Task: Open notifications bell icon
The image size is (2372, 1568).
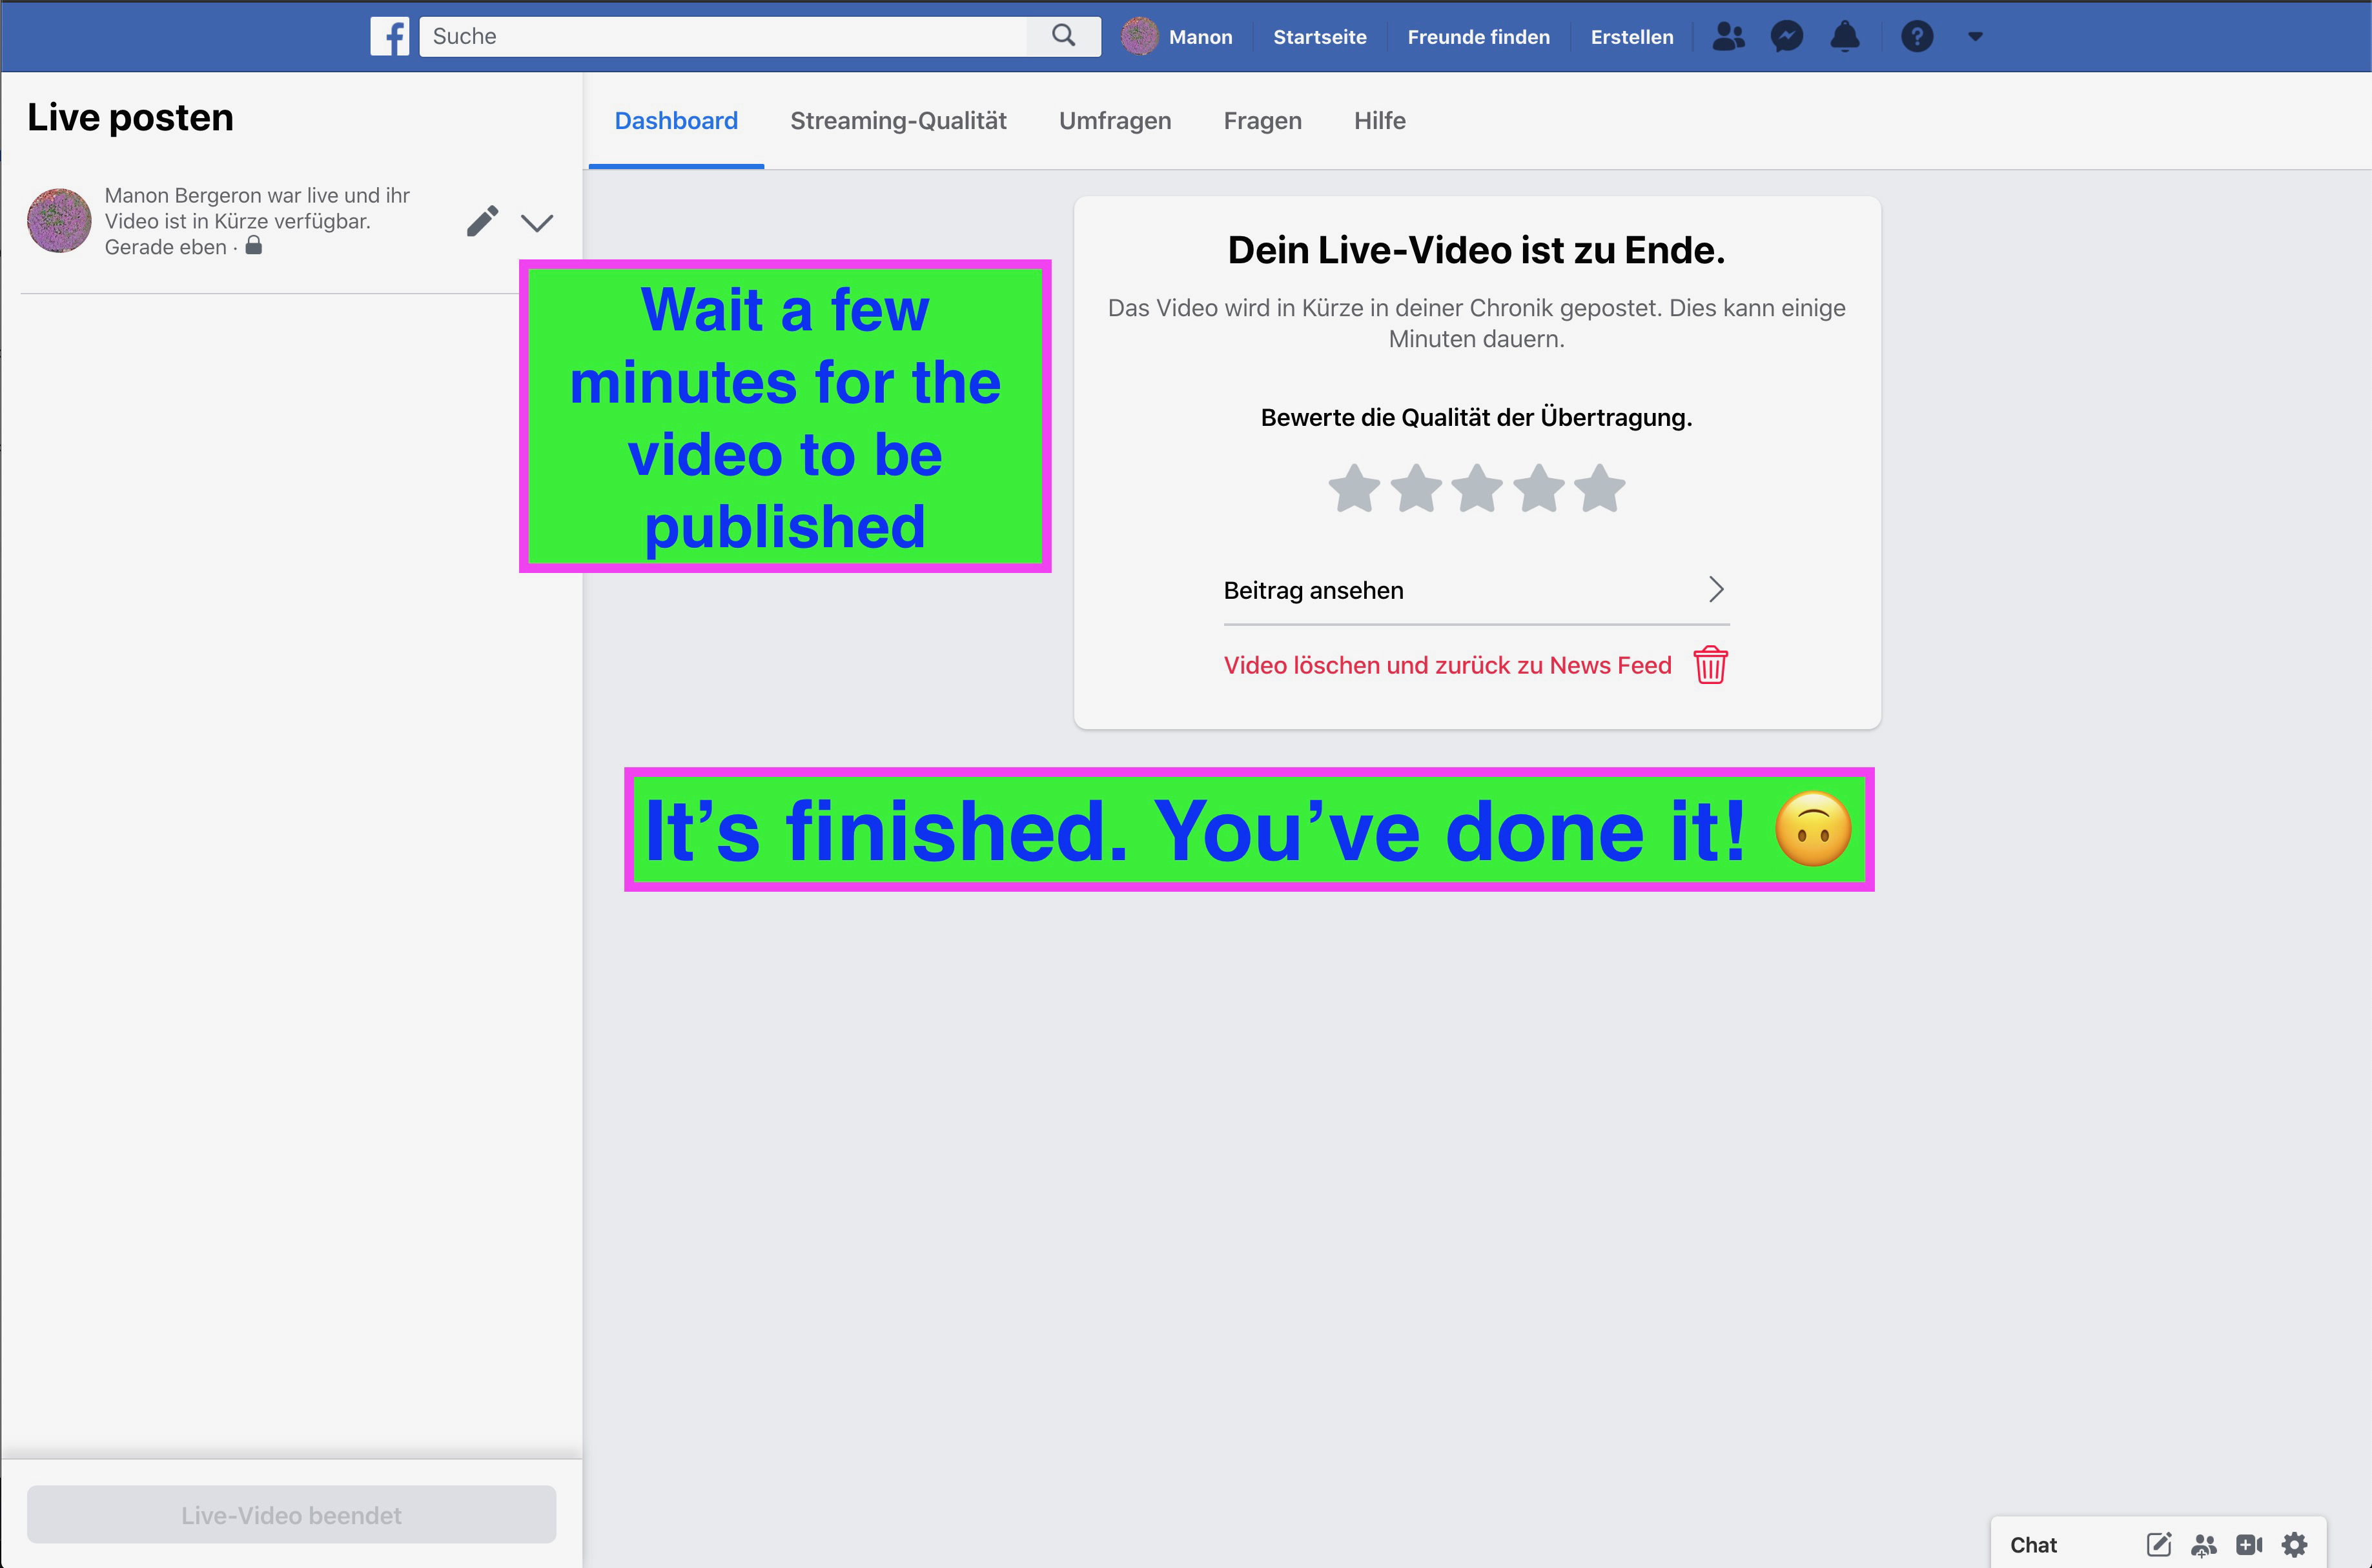Action: click(1845, 37)
